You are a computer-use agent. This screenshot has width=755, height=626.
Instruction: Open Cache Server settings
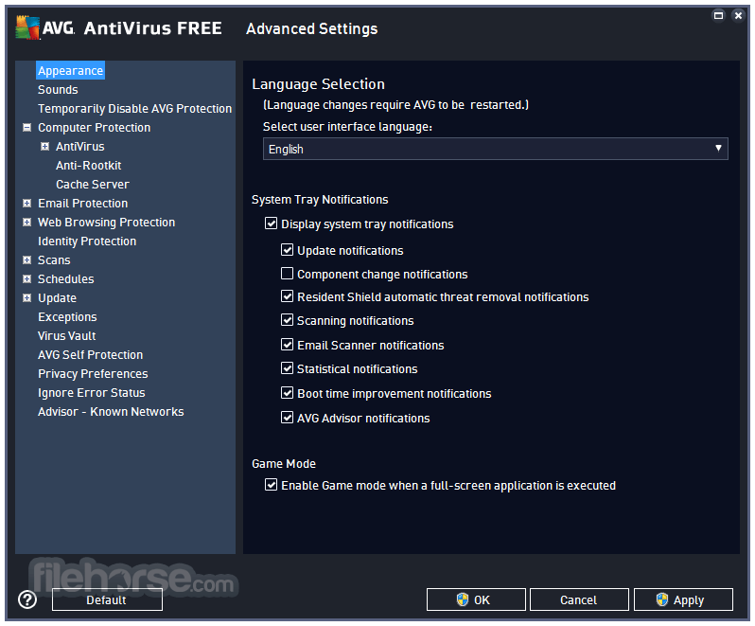93,184
